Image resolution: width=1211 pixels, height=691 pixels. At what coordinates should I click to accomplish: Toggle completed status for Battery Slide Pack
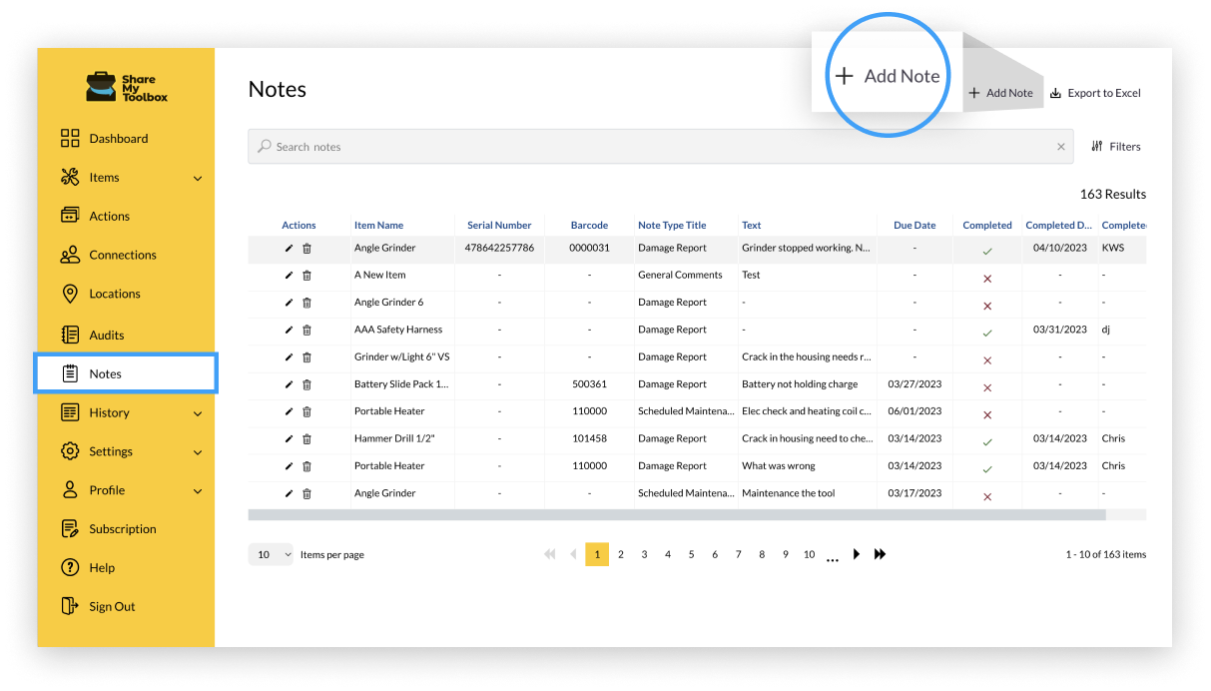pos(986,387)
